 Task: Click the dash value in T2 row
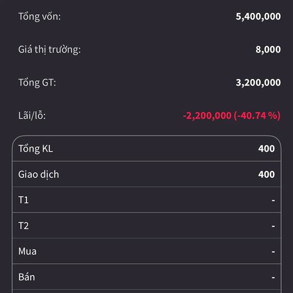coord(273,226)
